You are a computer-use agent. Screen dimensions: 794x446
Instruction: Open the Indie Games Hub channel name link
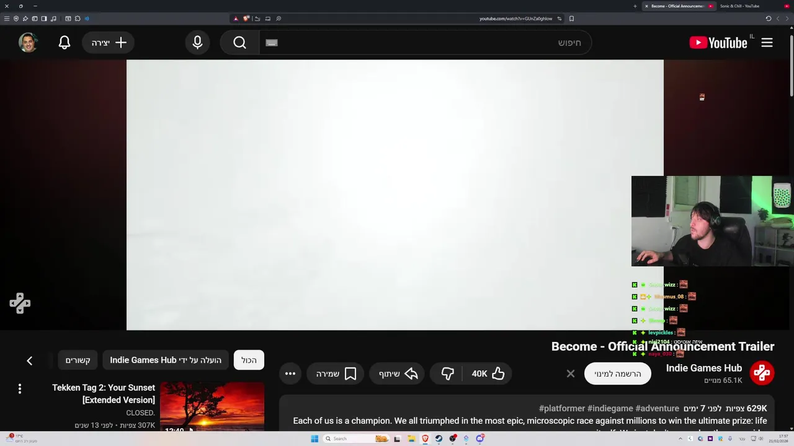(703, 368)
